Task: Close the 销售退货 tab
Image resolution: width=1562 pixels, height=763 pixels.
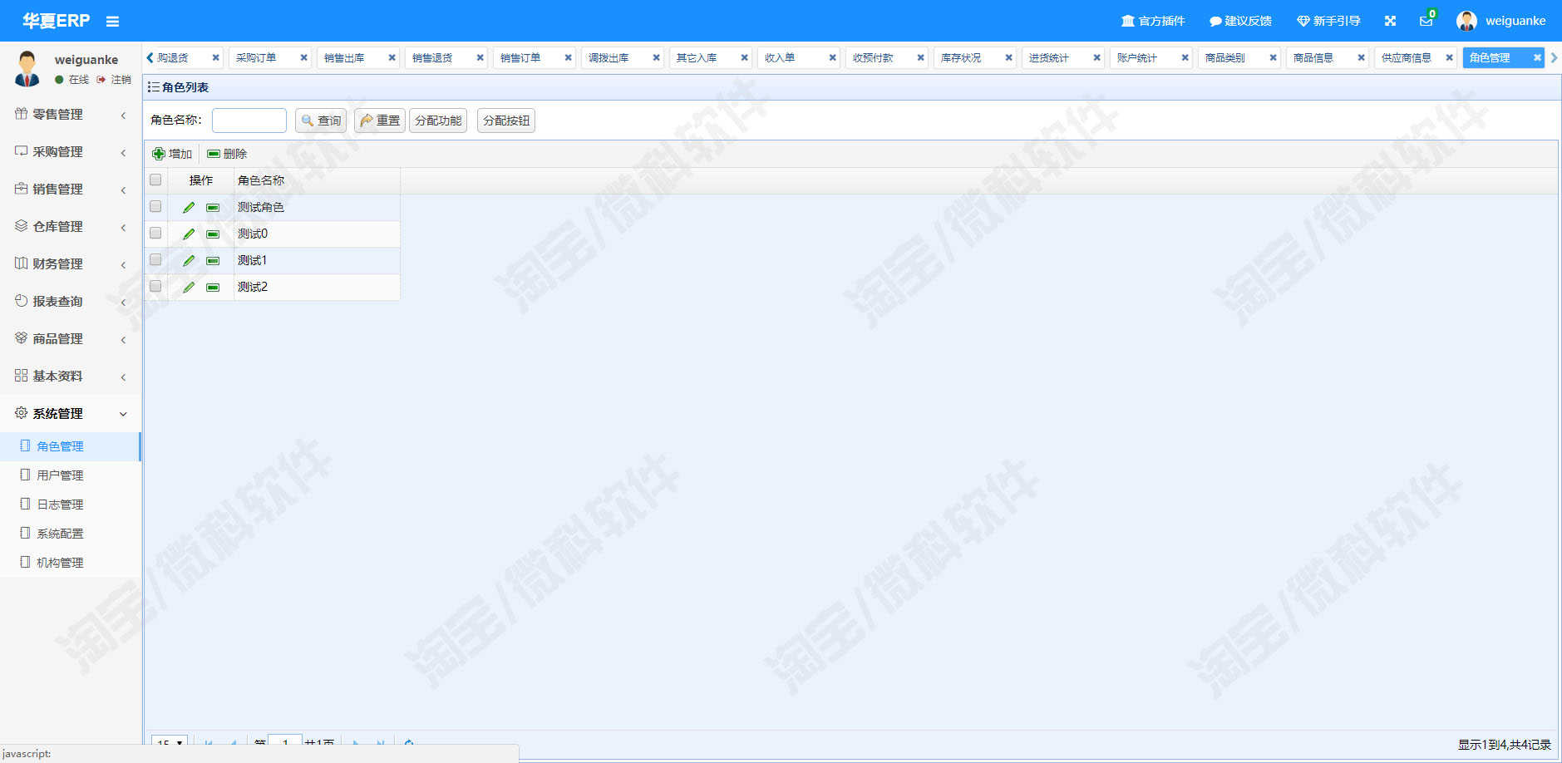Action: pyautogui.click(x=480, y=57)
